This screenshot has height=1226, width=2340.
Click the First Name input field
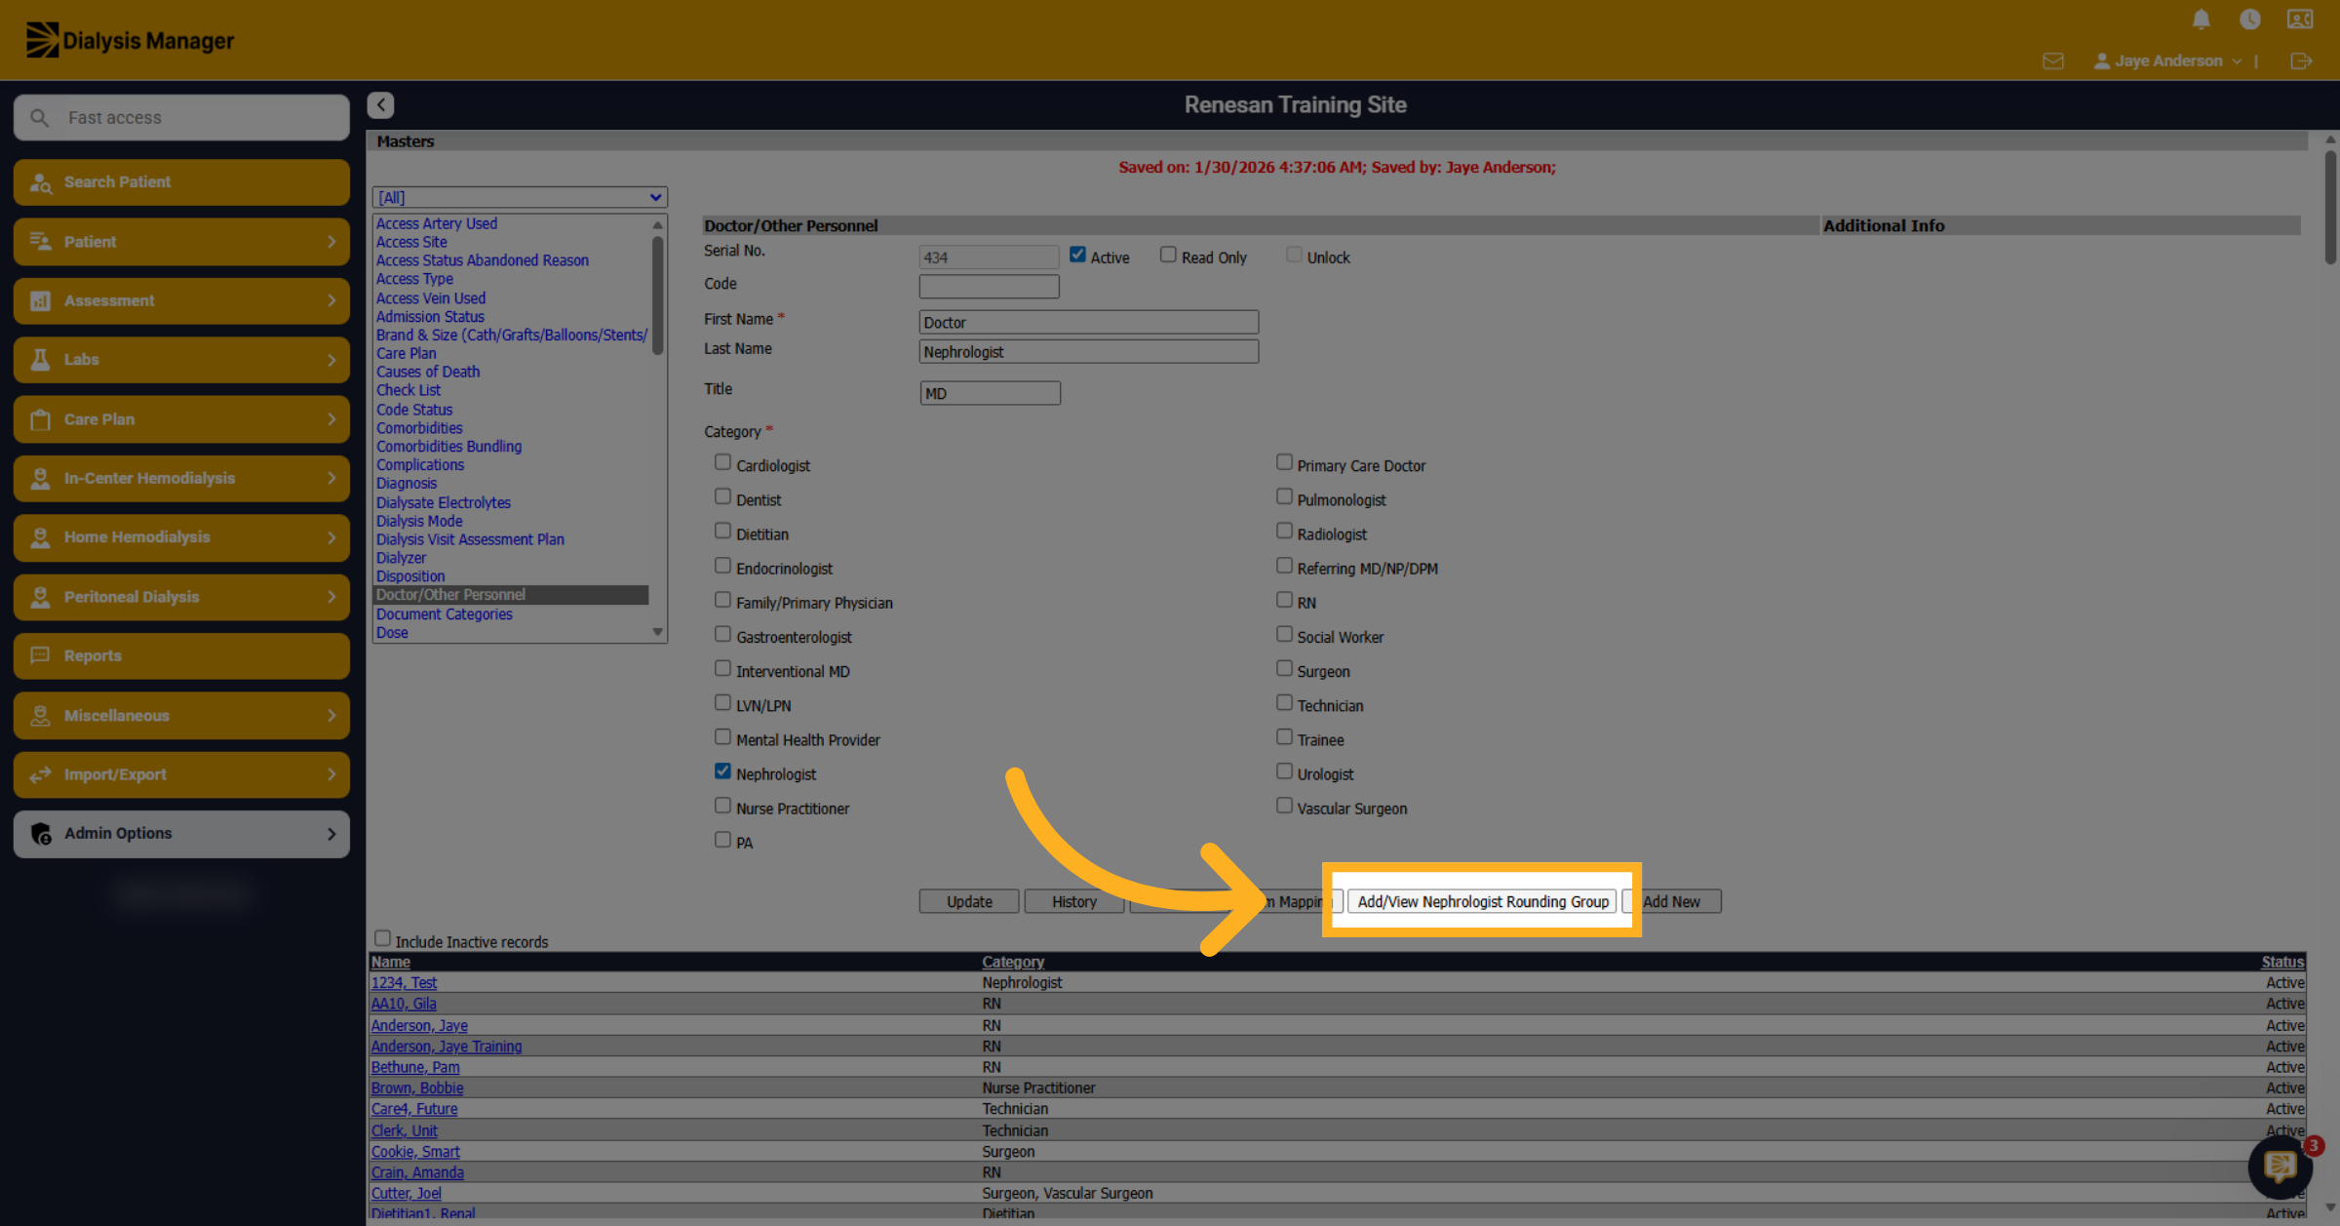[1089, 322]
